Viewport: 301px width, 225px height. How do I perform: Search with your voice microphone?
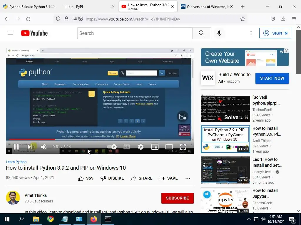pos(219,33)
